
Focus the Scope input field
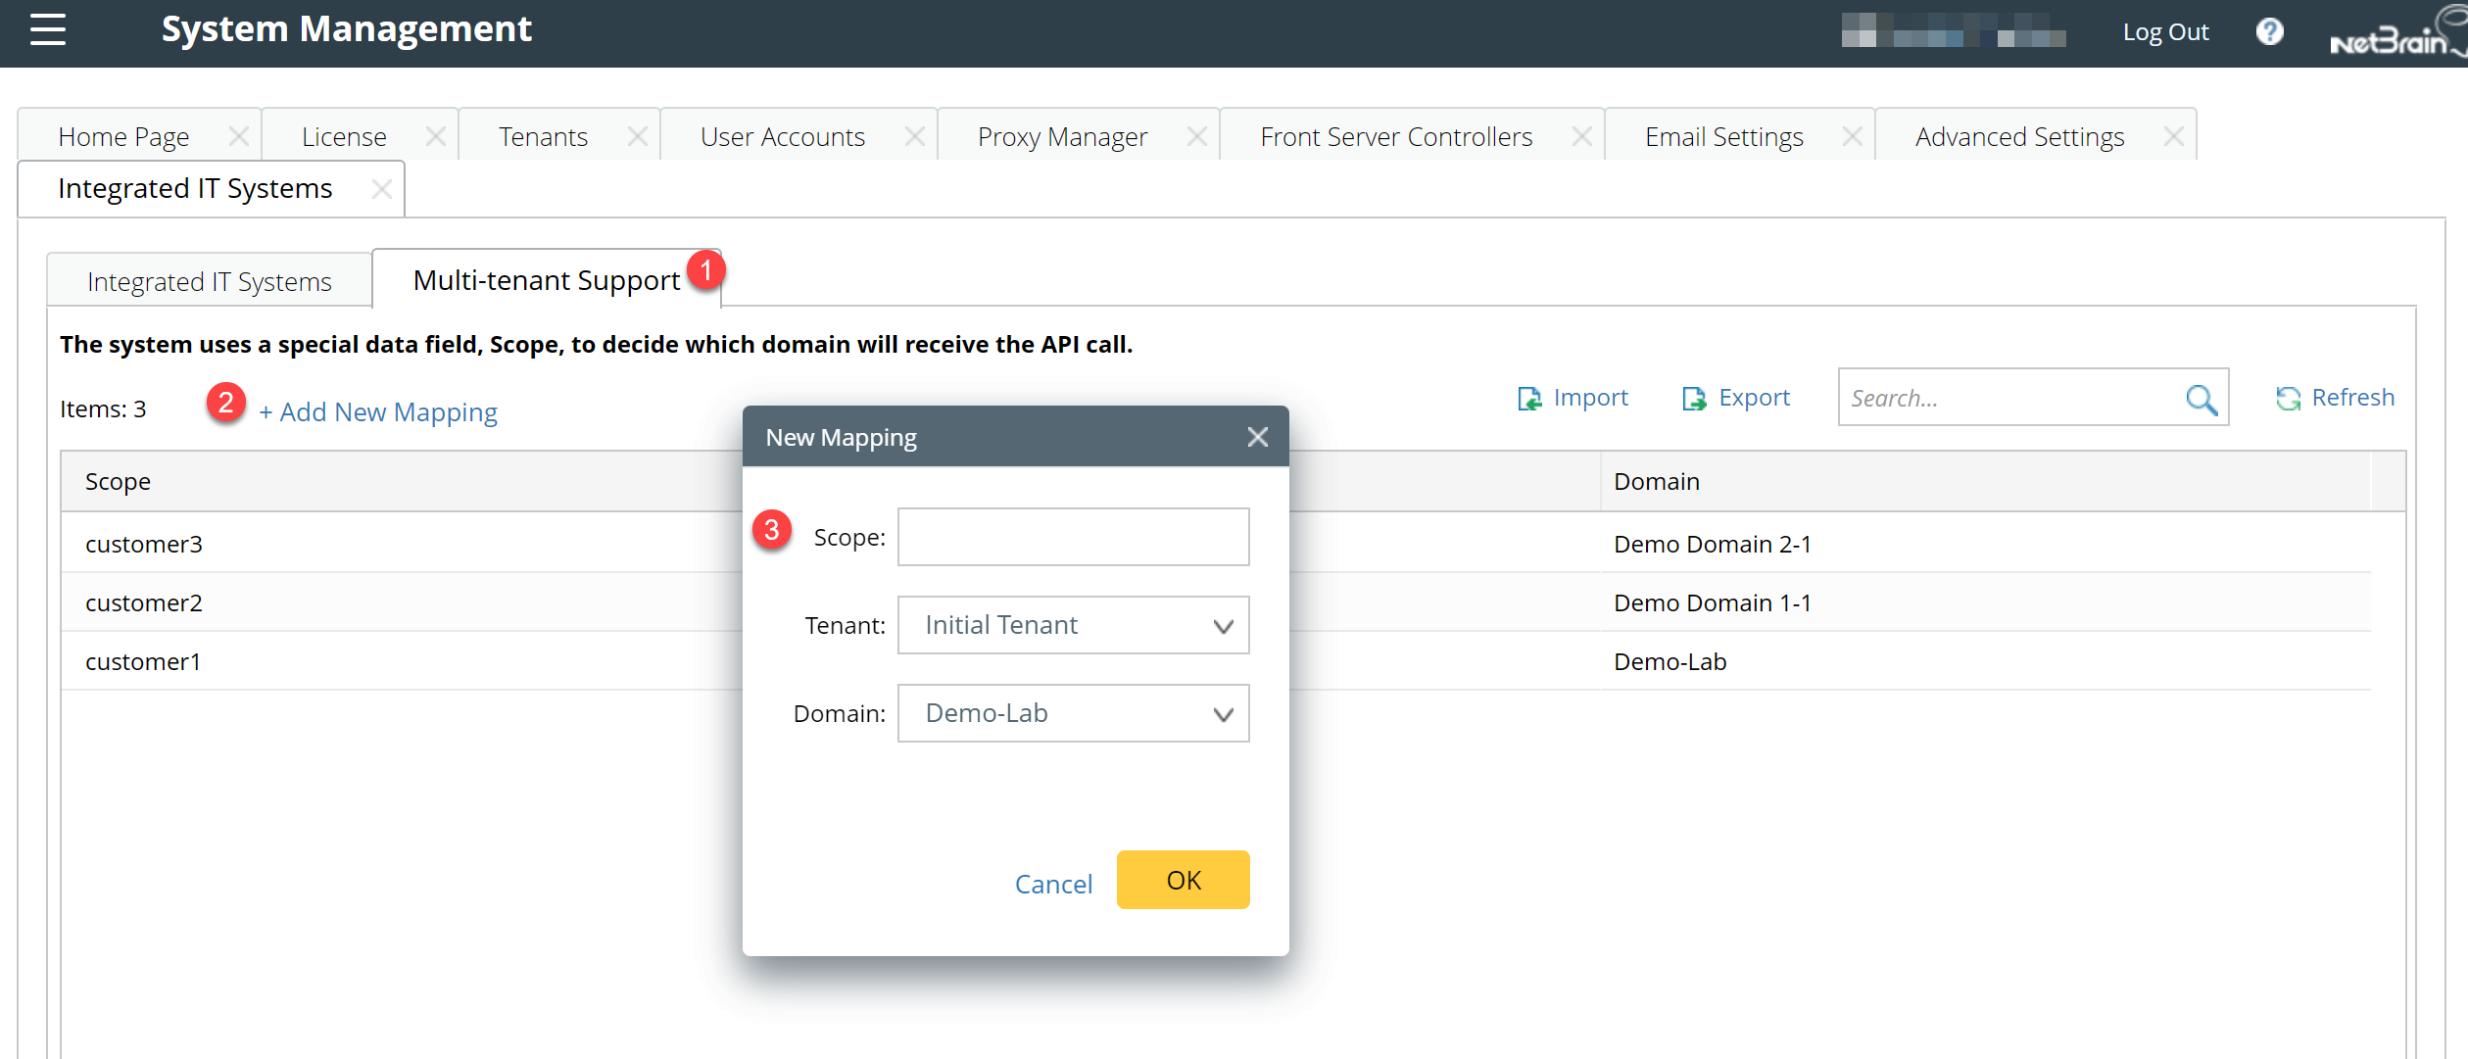(x=1073, y=537)
